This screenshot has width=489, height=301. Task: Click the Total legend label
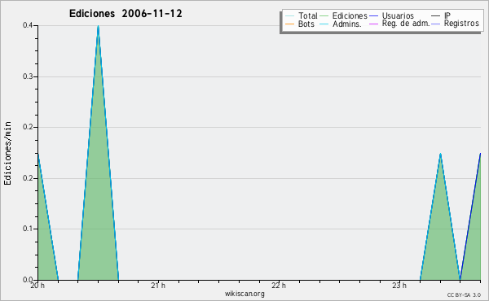(x=307, y=15)
